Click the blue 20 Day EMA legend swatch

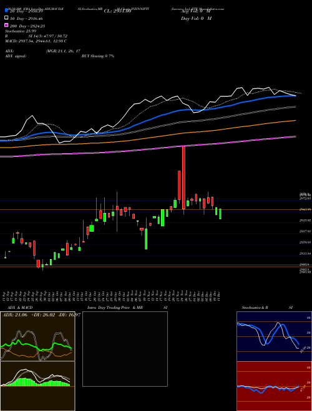tap(7, 10)
